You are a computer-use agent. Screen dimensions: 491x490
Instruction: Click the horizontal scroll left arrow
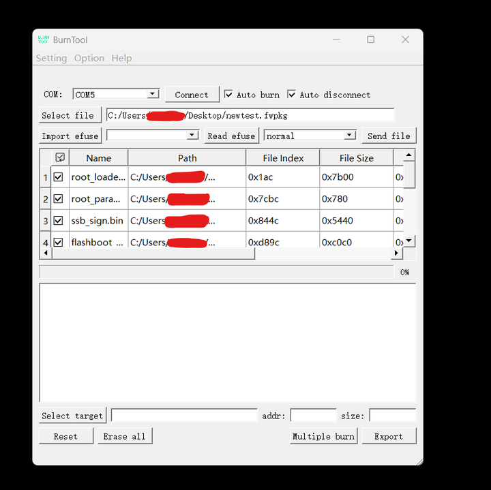pos(46,253)
